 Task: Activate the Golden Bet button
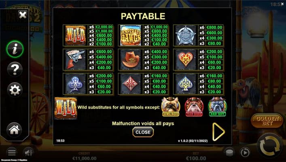[267, 121]
